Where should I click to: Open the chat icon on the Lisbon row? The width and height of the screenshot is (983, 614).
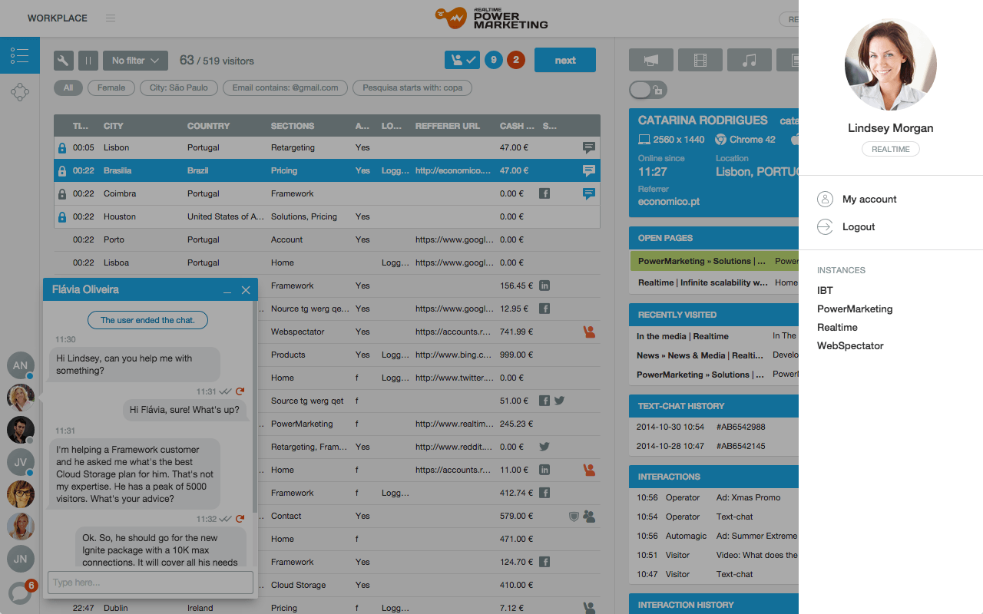(x=589, y=147)
